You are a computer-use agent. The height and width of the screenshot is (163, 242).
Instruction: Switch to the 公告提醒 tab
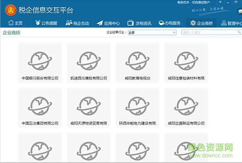pos(46,23)
